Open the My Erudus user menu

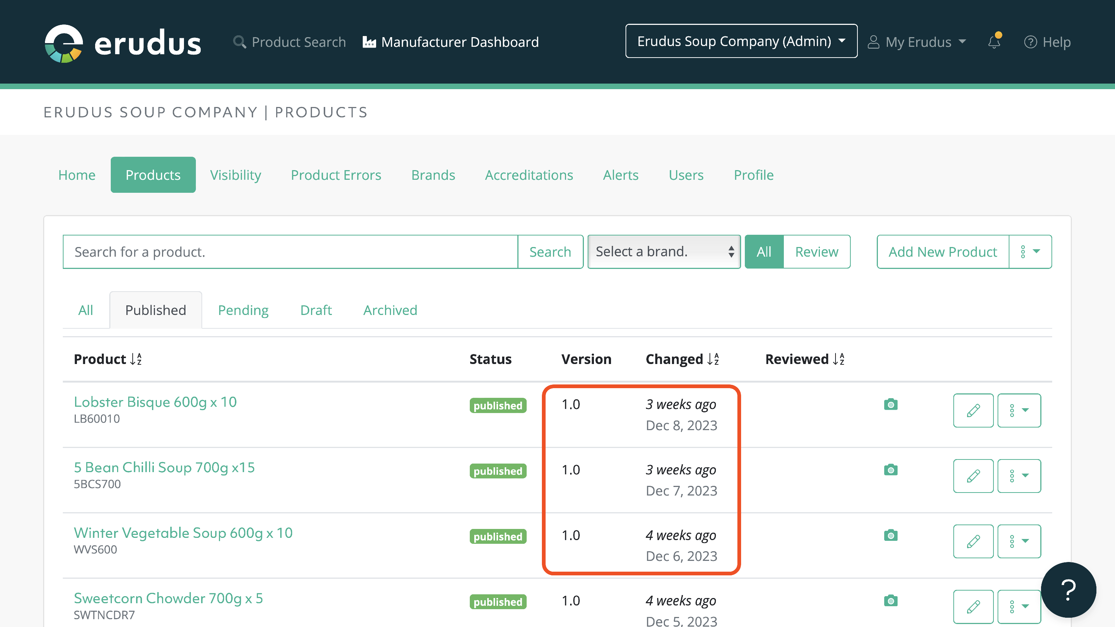(918, 42)
